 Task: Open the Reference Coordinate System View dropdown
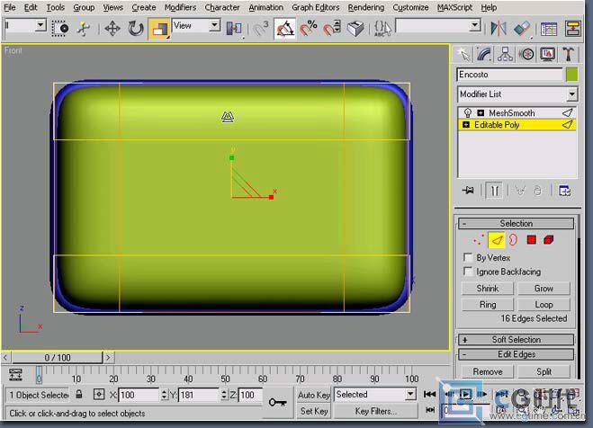pos(196,26)
